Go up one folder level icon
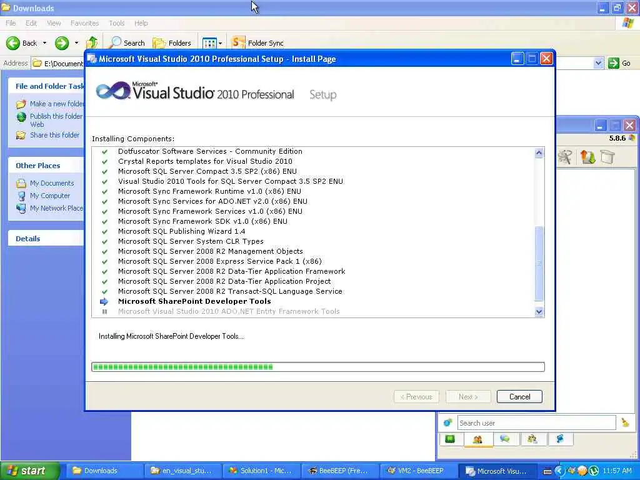This screenshot has height=480, width=640. (92, 42)
